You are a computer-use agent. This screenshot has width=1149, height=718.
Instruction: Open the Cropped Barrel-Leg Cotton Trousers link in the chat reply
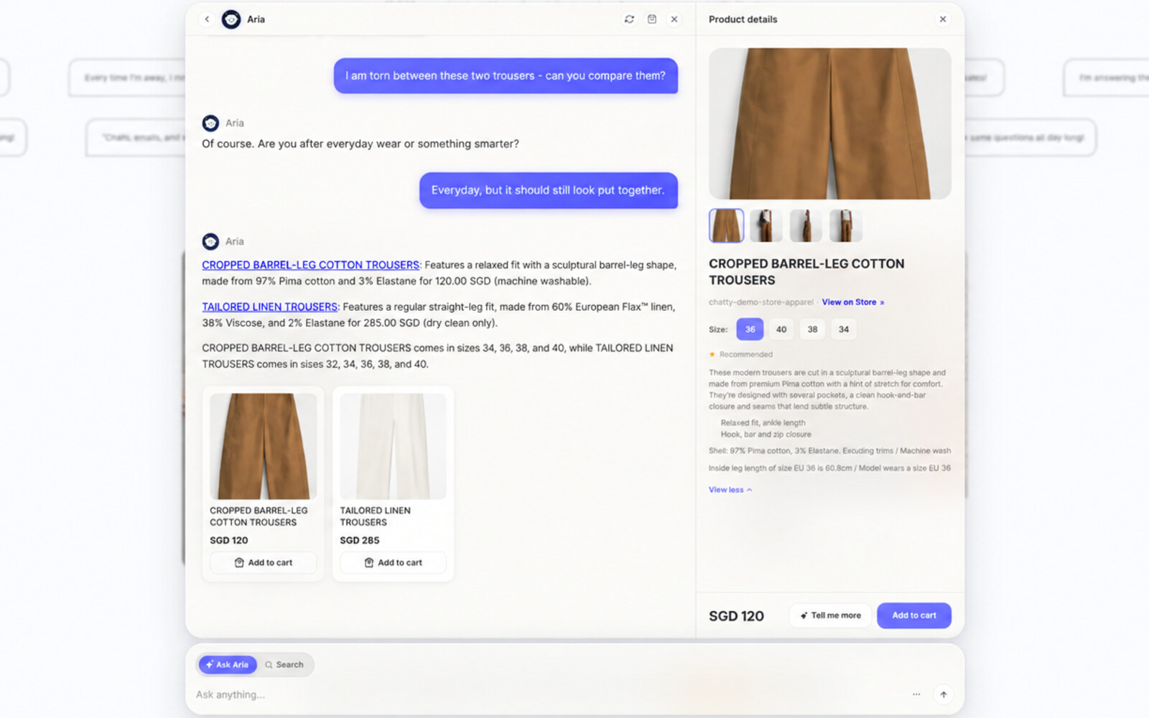pos(310,265)
